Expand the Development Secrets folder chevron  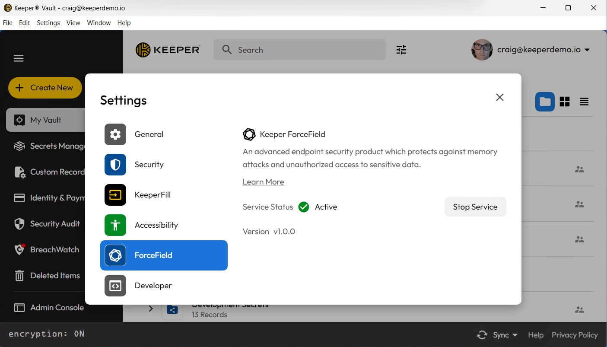click(x=151, y=309)
